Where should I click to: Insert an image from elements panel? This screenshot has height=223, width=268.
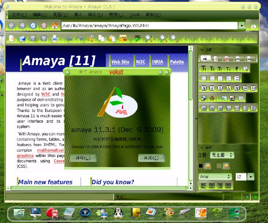click(x=224, y=98)
